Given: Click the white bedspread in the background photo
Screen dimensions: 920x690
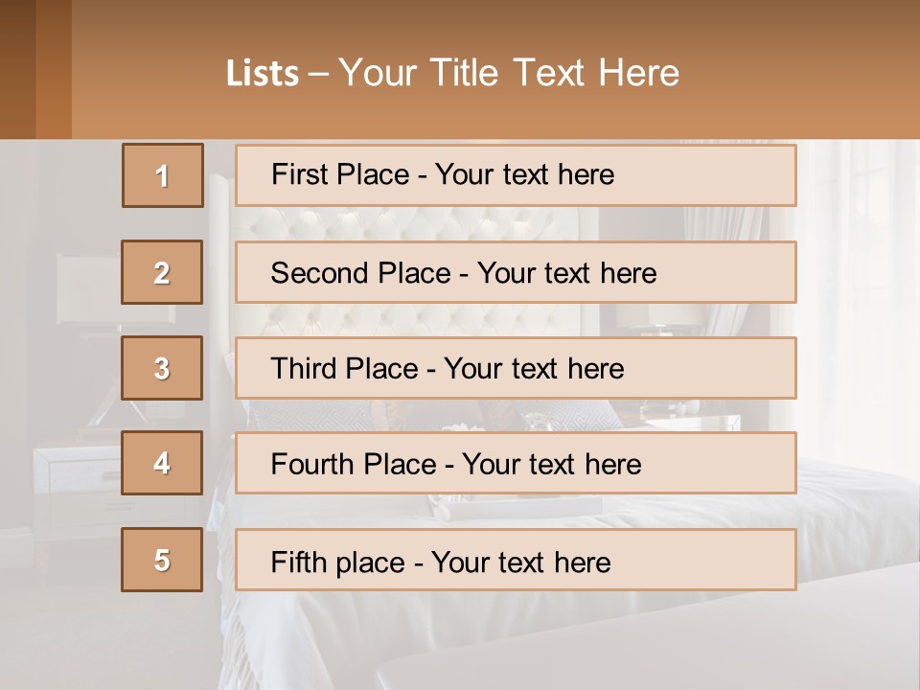Looking at the screenshot, I should click(x=843, y=508).
